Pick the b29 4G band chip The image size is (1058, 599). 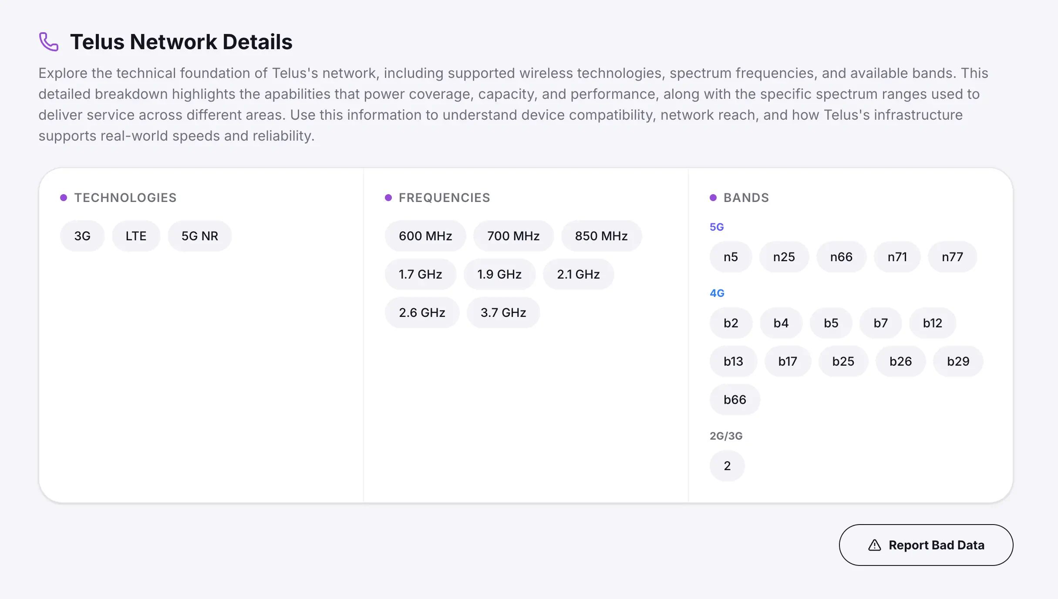click(x=958, y=361)
